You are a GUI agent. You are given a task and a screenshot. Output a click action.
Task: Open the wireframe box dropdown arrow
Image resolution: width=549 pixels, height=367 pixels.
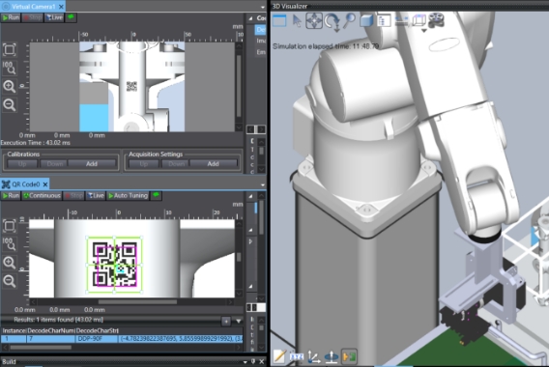coord(424,31)
